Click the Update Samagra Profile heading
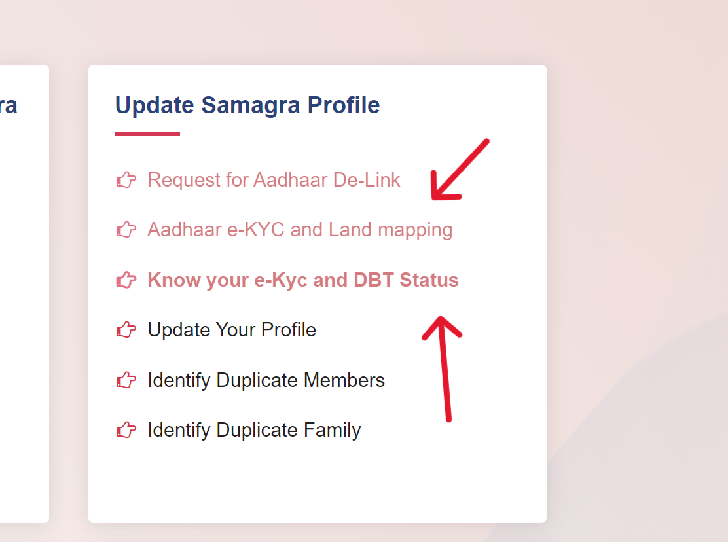This screenshot has width=728, height=542. click(247, 105)
